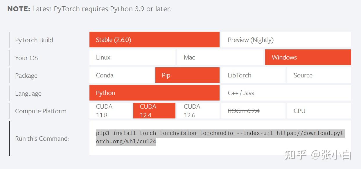Select the Pip package option

187,75
